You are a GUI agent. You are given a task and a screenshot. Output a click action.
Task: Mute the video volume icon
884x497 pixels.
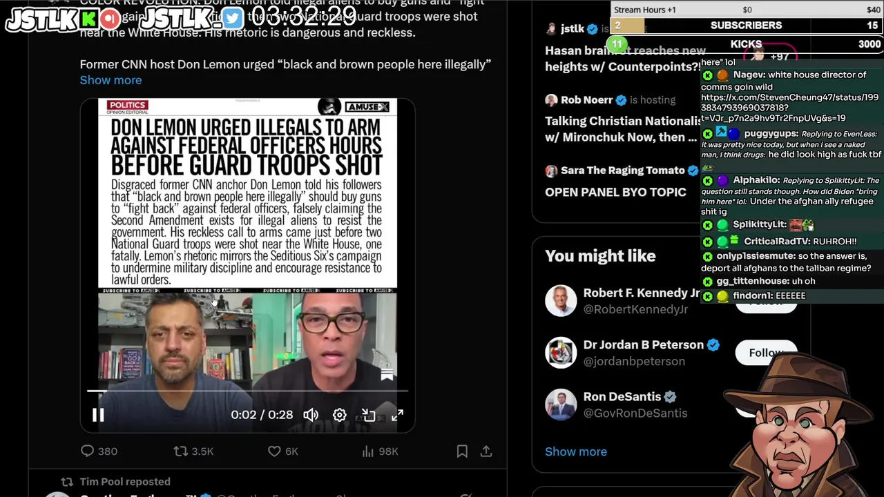tap(311, 415)
